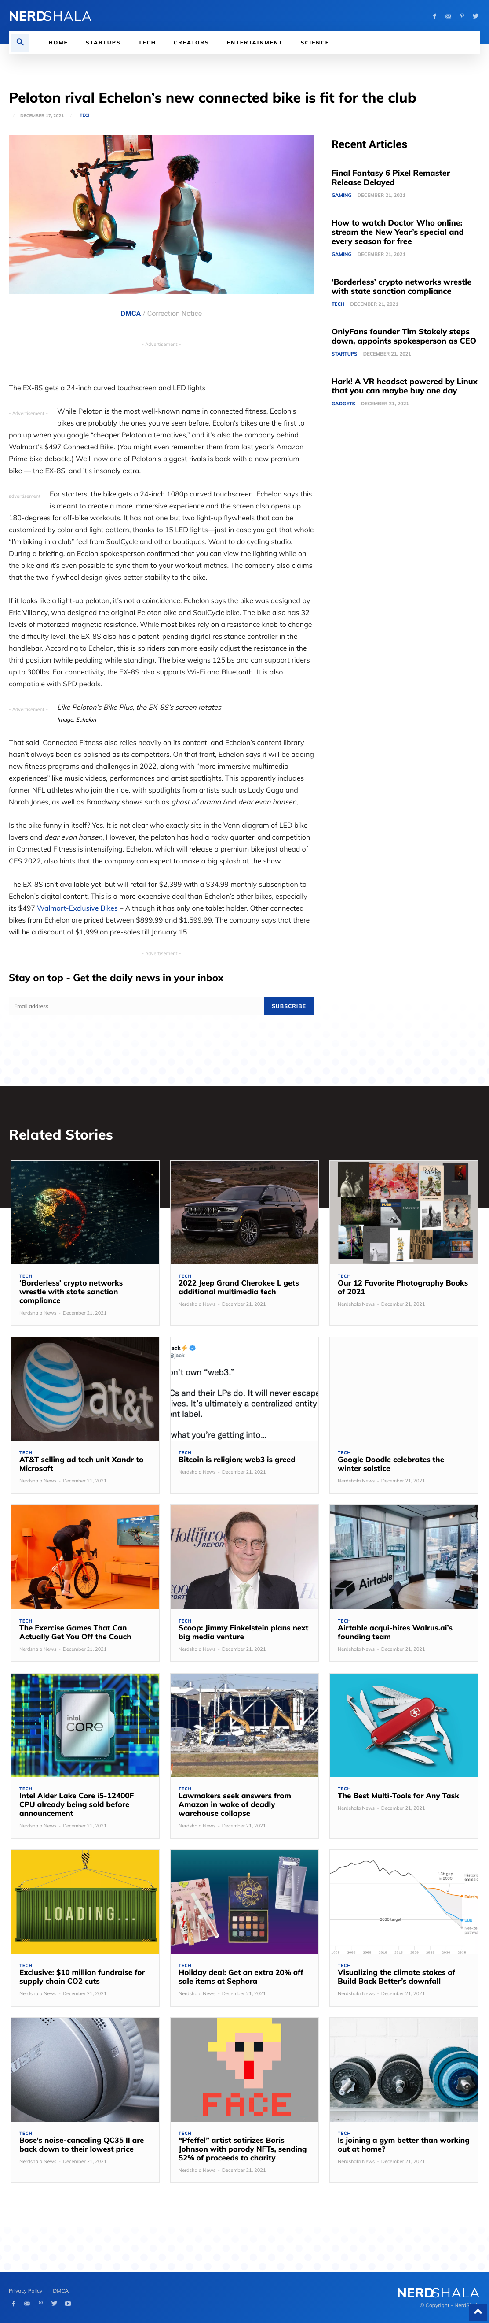Open AT&T selling ad tech unit headline
The height and width of the screenshot is (2323, 489).
click(x=81, y=1463)
